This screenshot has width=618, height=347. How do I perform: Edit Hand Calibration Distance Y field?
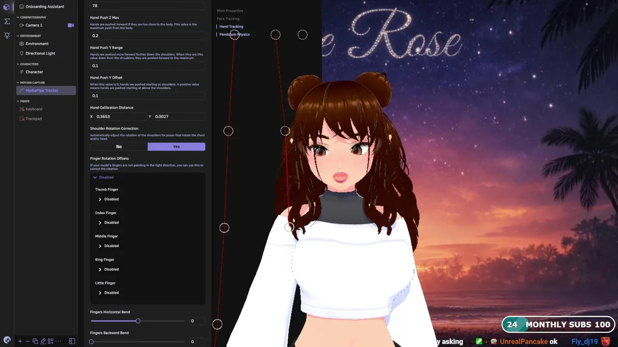pos(179,117)
